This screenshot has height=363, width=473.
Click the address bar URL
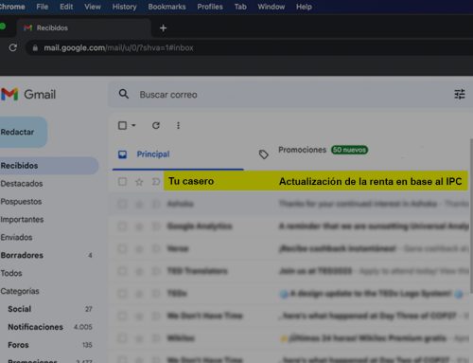coord(118,48)
